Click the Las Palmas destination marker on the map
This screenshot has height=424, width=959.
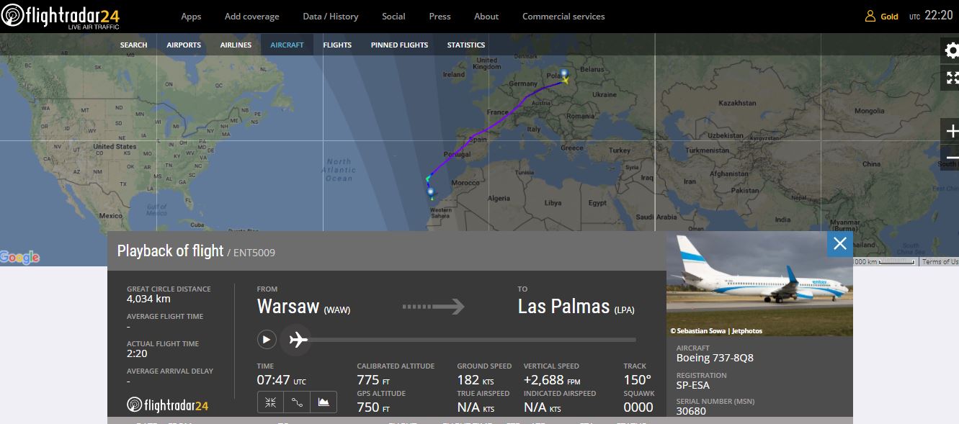pos(431,193)
